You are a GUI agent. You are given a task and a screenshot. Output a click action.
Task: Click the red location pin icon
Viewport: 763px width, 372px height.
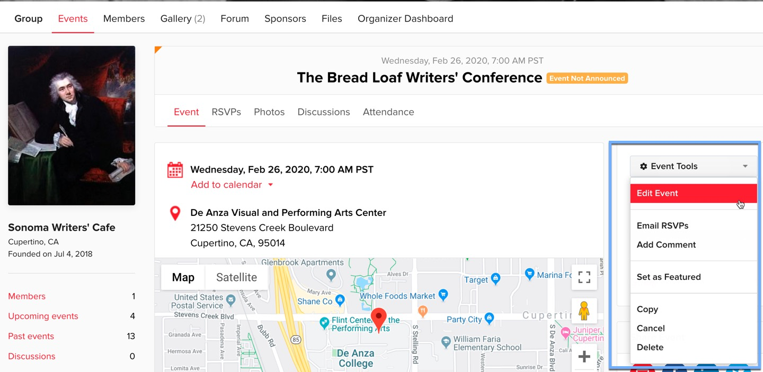(175, 213)
